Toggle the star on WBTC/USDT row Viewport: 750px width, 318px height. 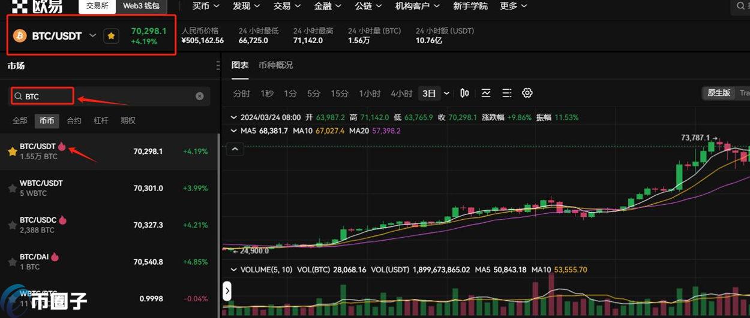click(12, 188)
